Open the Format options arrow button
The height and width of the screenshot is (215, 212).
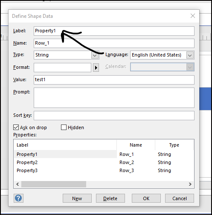96,68
